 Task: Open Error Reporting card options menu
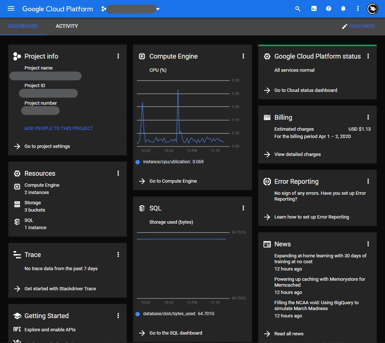point(368,182)
